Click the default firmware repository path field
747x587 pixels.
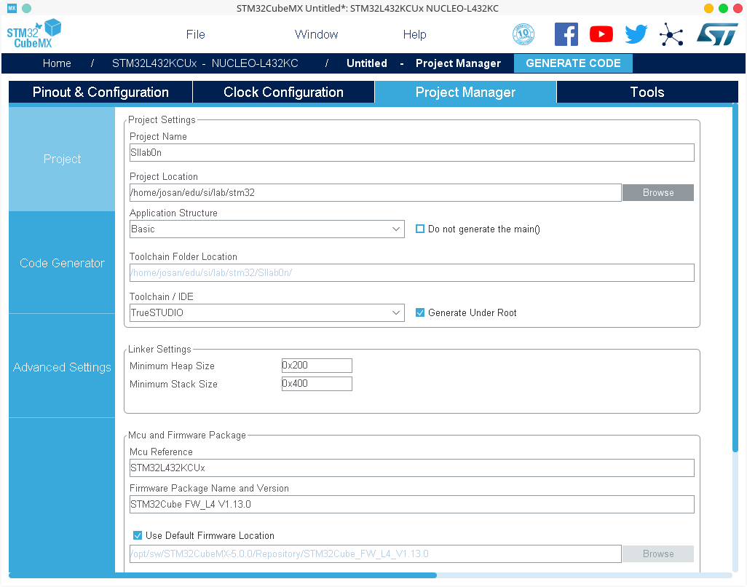pos(376,553)
